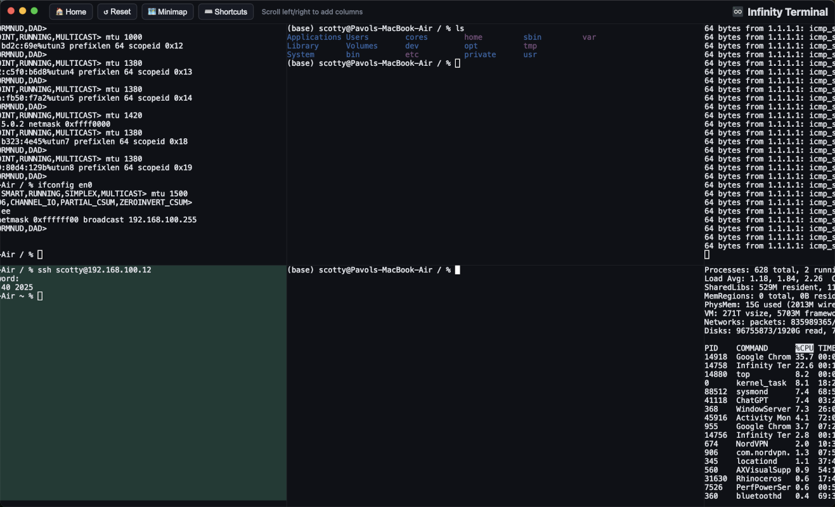Click the red close window button
Image resolution: width=835 pixels, height=507 pixels.
(x=11, y=11)
